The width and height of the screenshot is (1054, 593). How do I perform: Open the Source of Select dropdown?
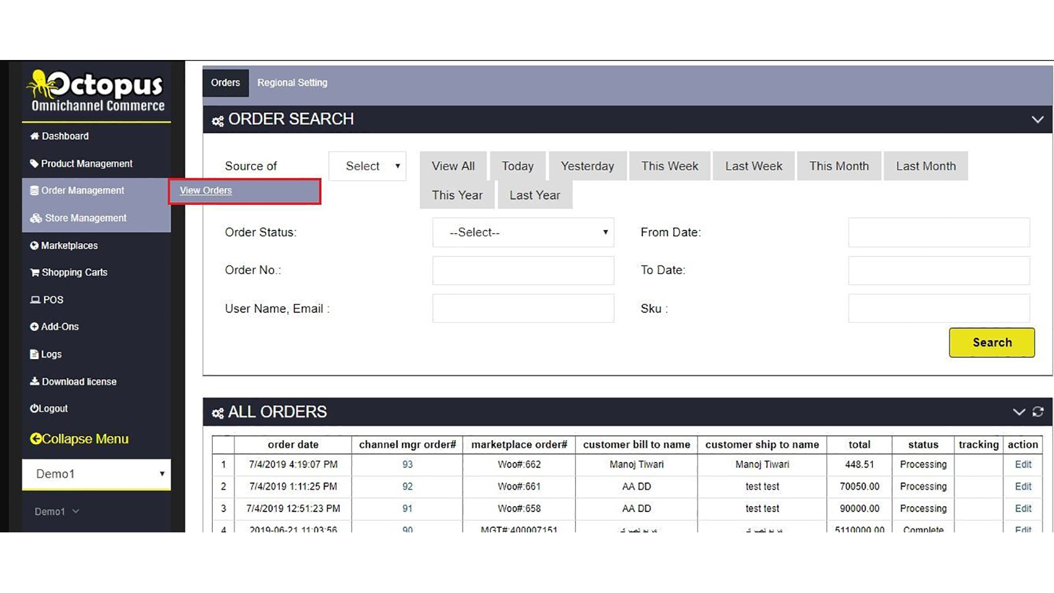tap(368, 166)
